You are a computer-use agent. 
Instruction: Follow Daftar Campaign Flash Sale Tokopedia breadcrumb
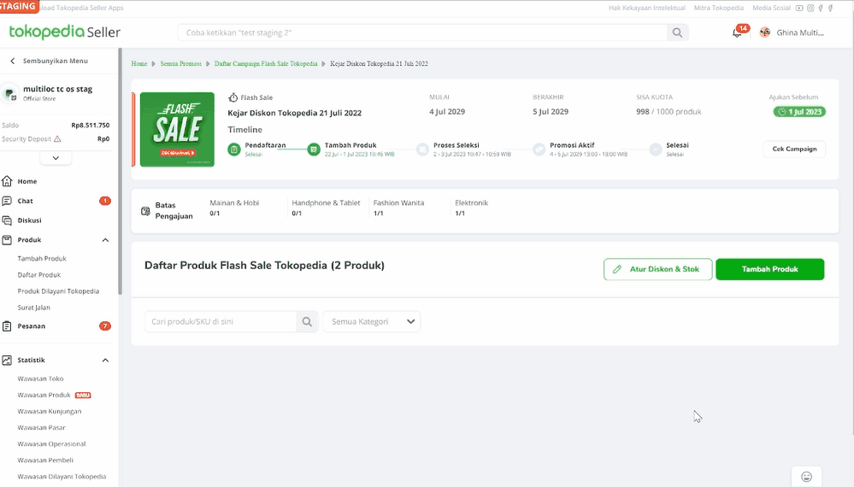click(x=266, y=64)
